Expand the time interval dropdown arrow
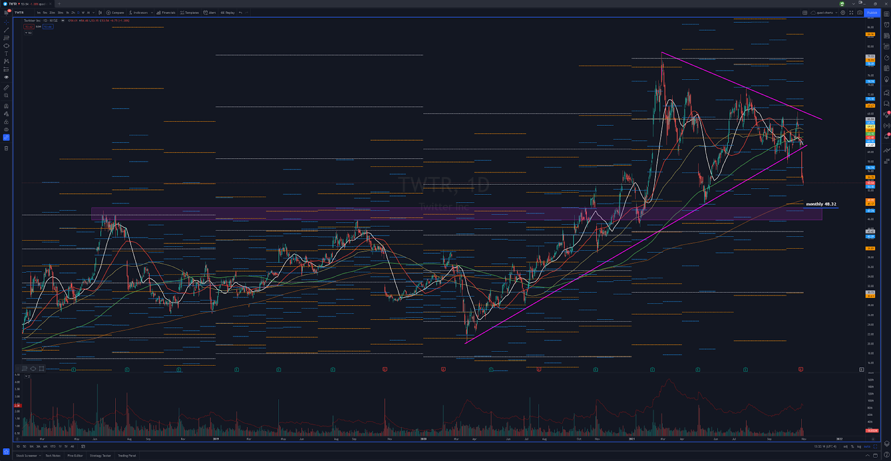 [93, 12]
